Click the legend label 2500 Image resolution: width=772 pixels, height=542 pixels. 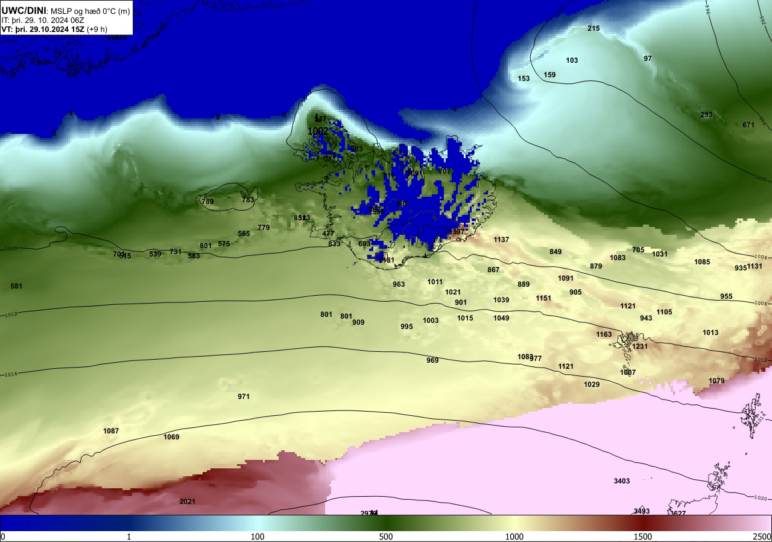(763, 537)
